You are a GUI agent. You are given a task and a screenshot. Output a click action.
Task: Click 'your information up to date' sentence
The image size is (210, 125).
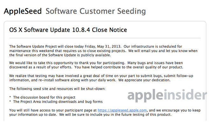[33, 115]
